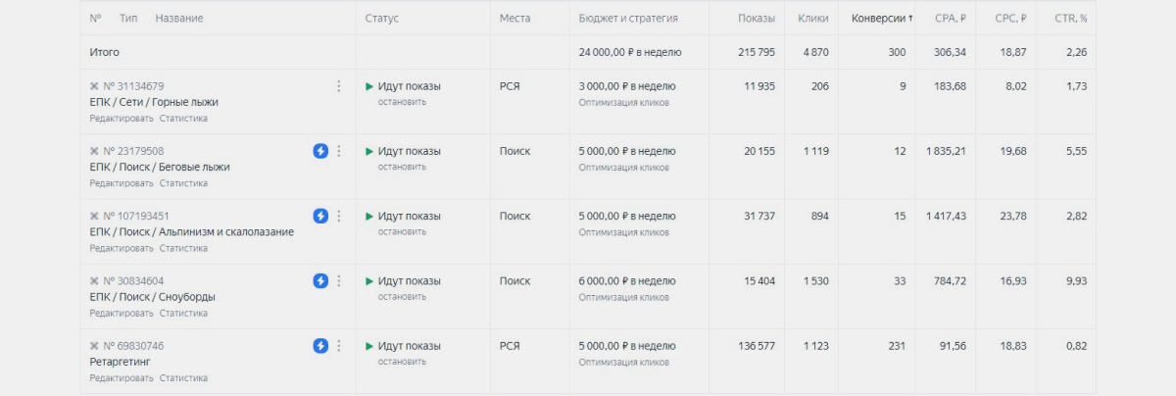Open campaign ЕПК / Поиск / Альпинизм и скалолазание
The width and height of the screenshot is (1176, 396).
coord(191,231)
